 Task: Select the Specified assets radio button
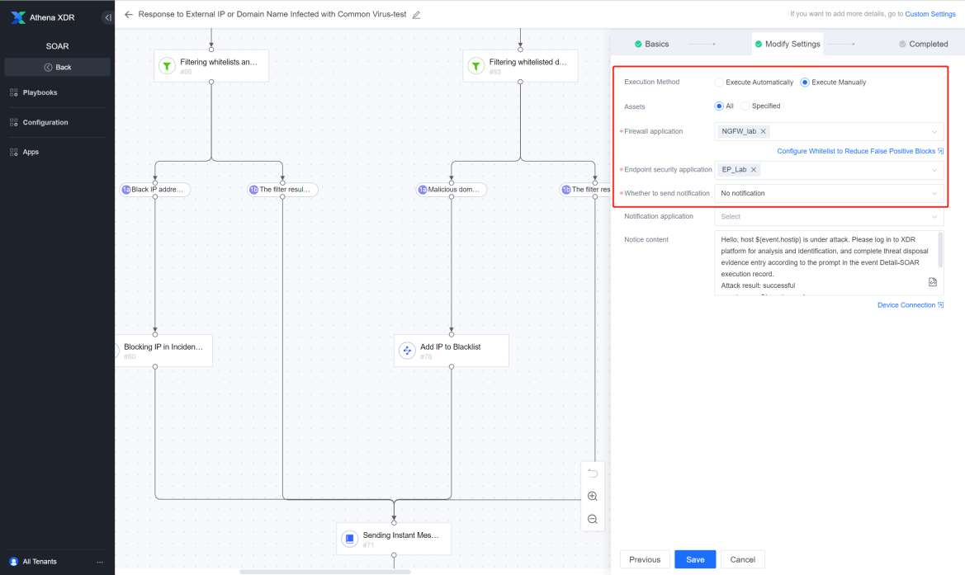click(x=745, y=106)
